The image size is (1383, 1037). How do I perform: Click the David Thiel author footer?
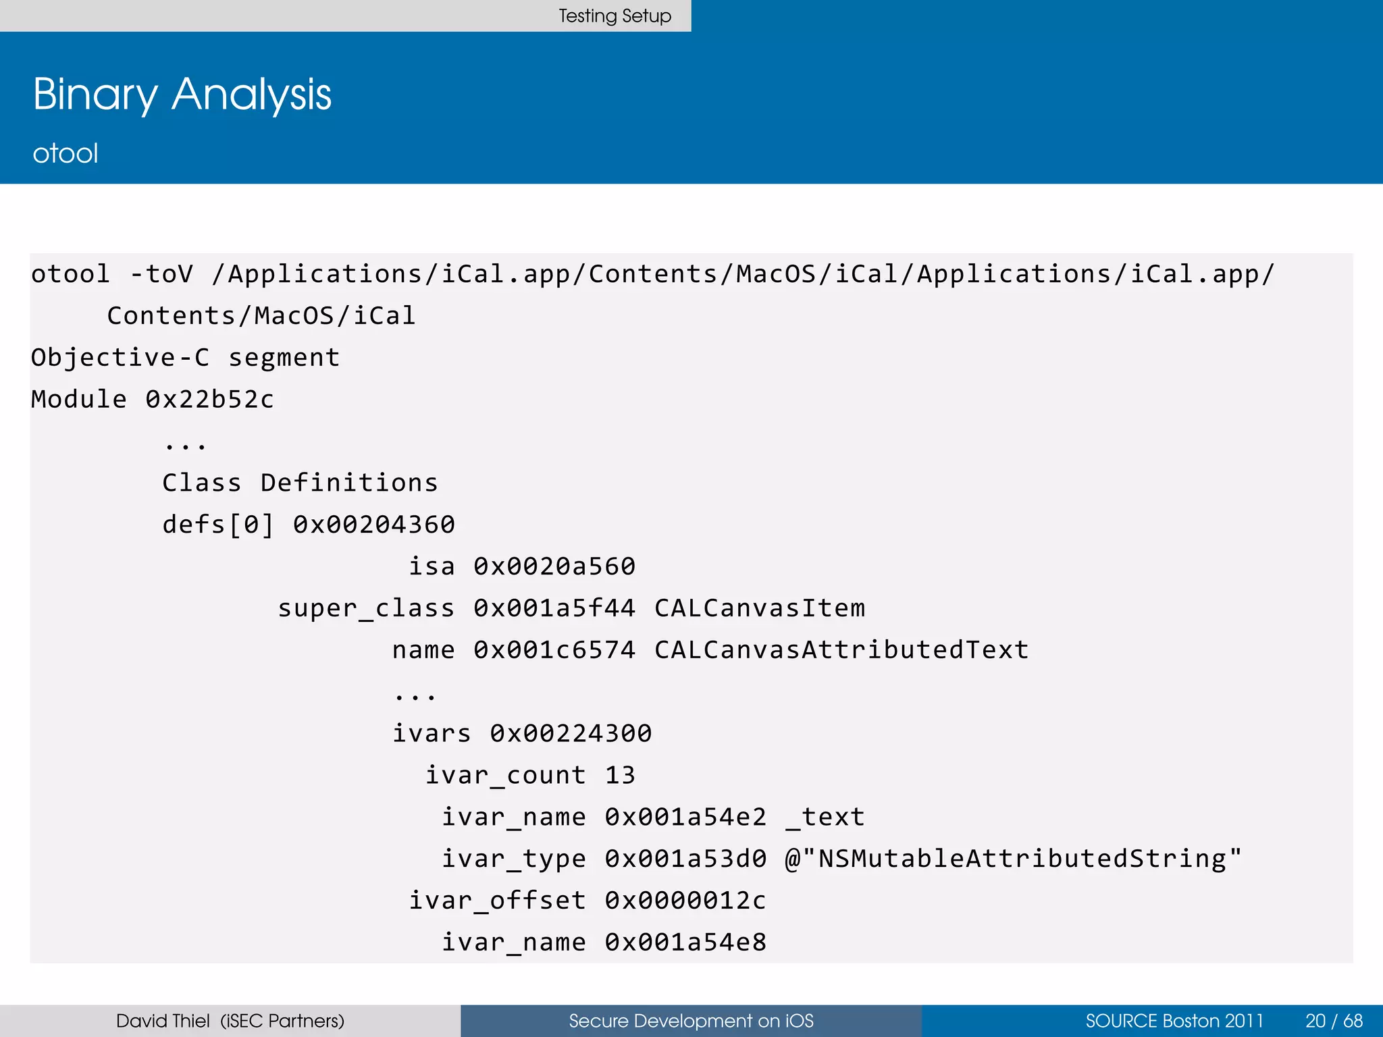(x=230, y=1020)
